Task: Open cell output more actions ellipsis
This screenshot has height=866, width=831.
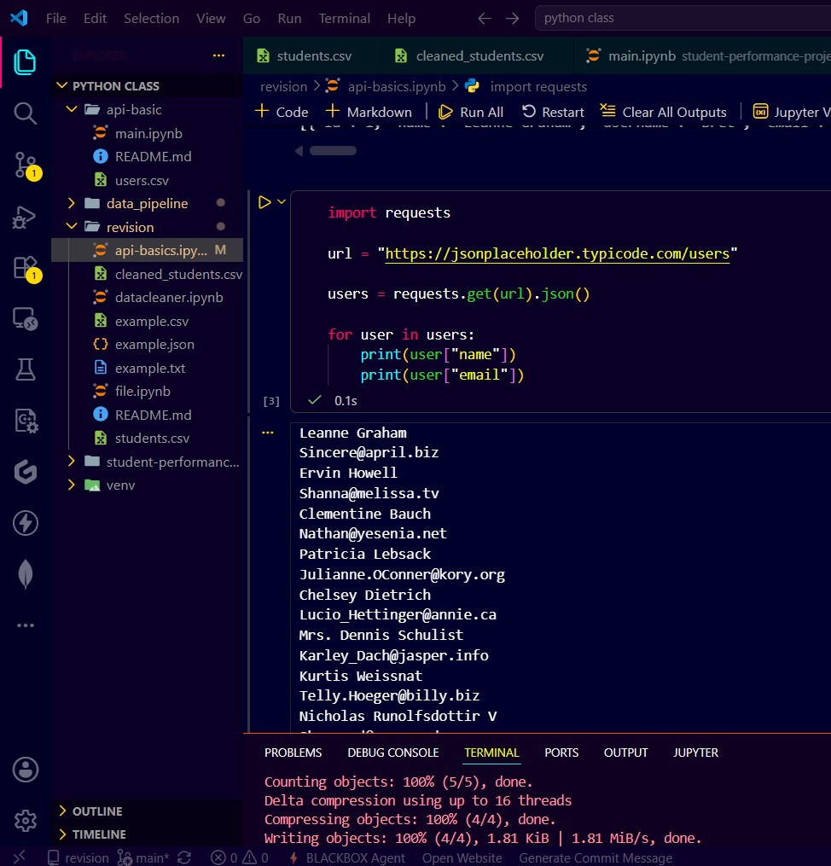Action: [268, 433]
